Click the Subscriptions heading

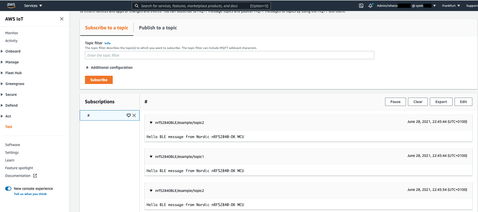100,102
